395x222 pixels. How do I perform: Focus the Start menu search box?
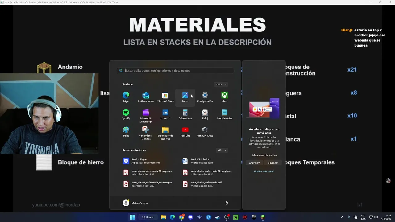pyautogui.click(x=175, y=71)
